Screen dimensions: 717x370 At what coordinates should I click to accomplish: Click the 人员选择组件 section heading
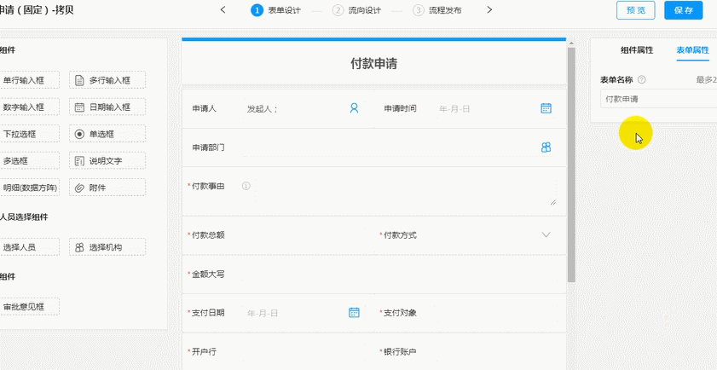(x=24, y=217)
